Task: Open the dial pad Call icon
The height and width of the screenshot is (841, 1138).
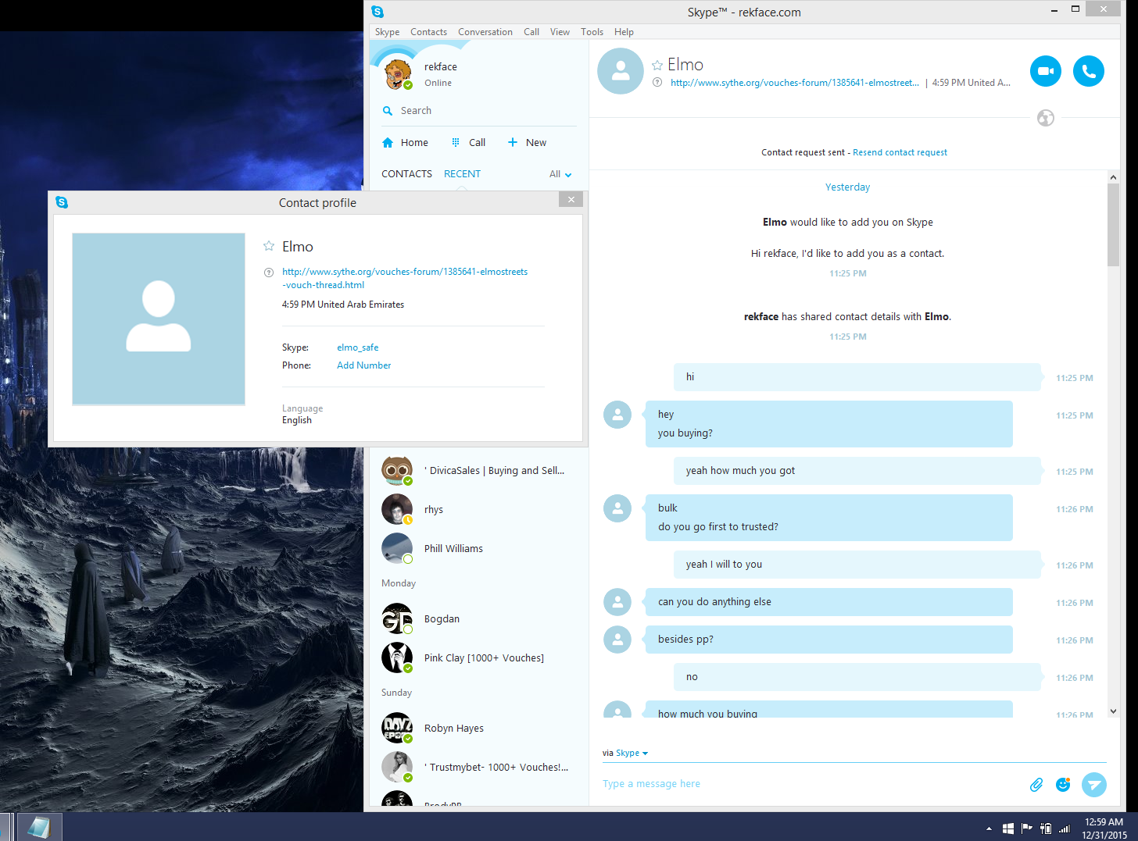Action: click(x=456, y=143)
